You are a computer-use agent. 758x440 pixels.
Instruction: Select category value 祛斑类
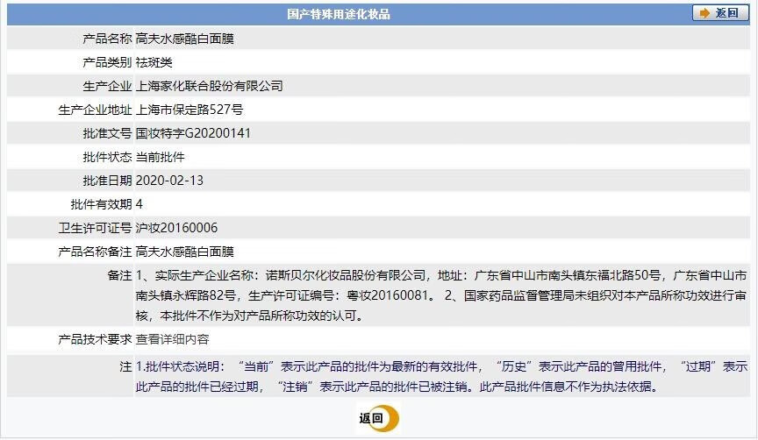[x=154, y=62]
